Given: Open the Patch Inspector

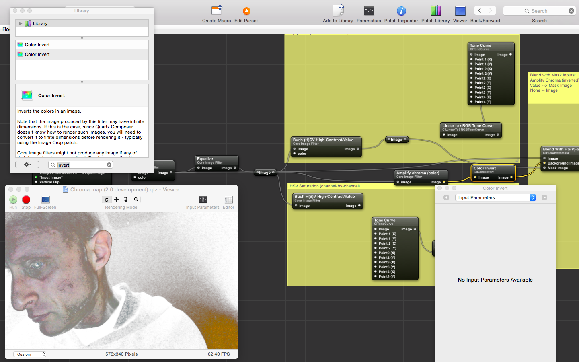Looking at the screenshot, I should pyautogui.click(x=401, y=11).
